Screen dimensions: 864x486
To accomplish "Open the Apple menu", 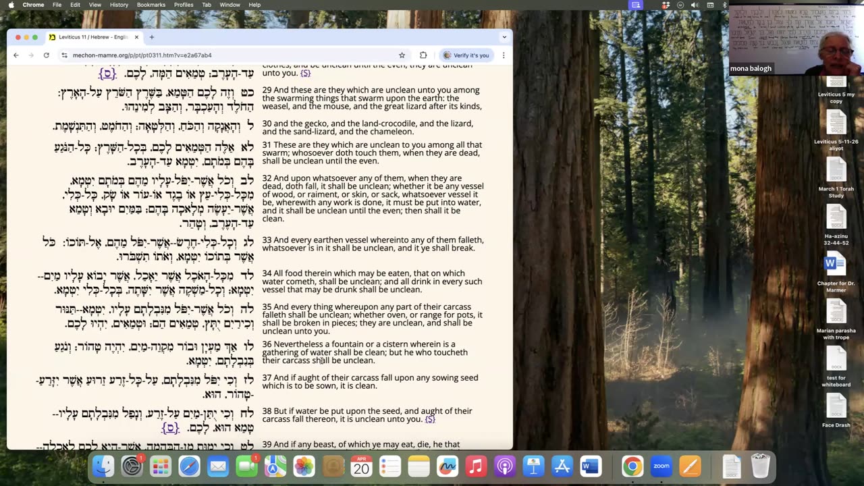I will click(x=11, y=5).
